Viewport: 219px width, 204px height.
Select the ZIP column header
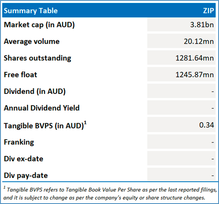click(x=208, y=11)
